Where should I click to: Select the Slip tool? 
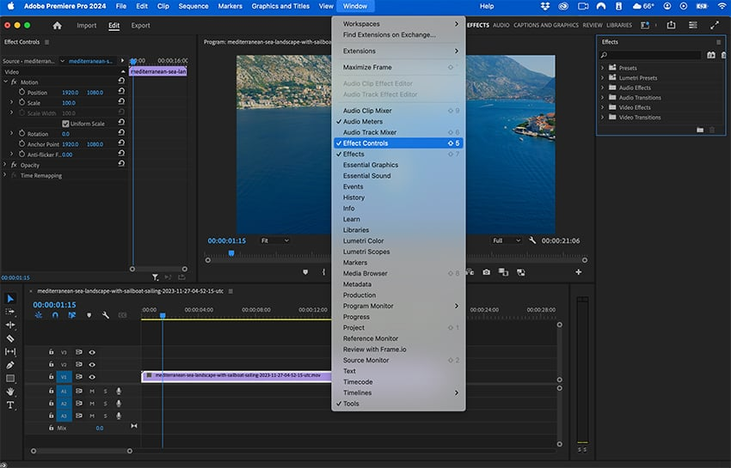click(10, 351)
